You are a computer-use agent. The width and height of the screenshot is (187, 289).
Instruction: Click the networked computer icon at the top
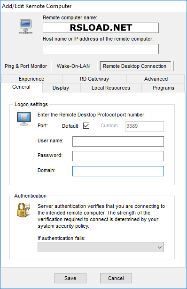26,26
